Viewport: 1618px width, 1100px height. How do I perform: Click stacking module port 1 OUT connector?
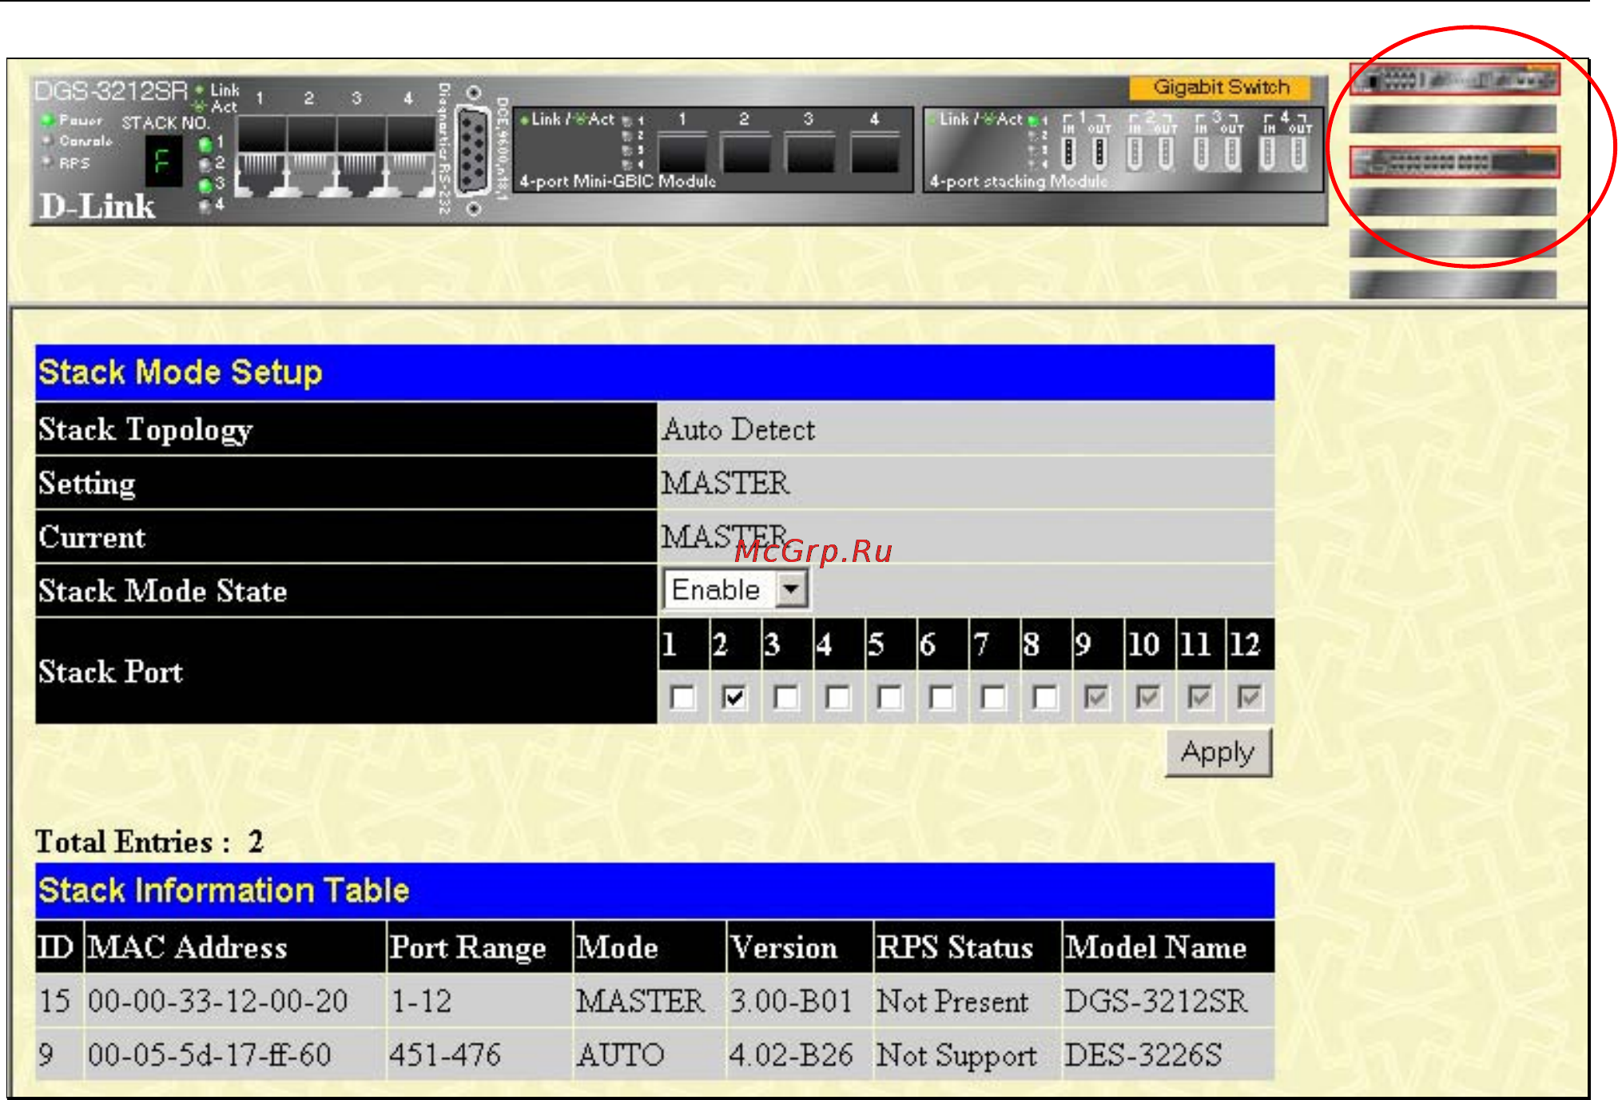(1099, 153)
